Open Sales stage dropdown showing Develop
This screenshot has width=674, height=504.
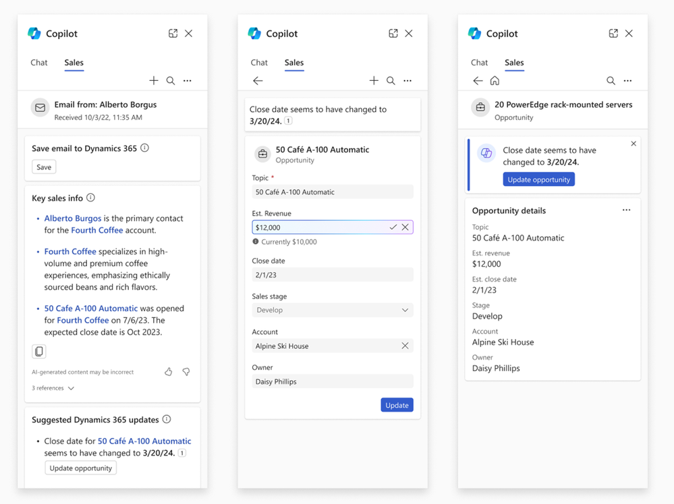point(333,310)
